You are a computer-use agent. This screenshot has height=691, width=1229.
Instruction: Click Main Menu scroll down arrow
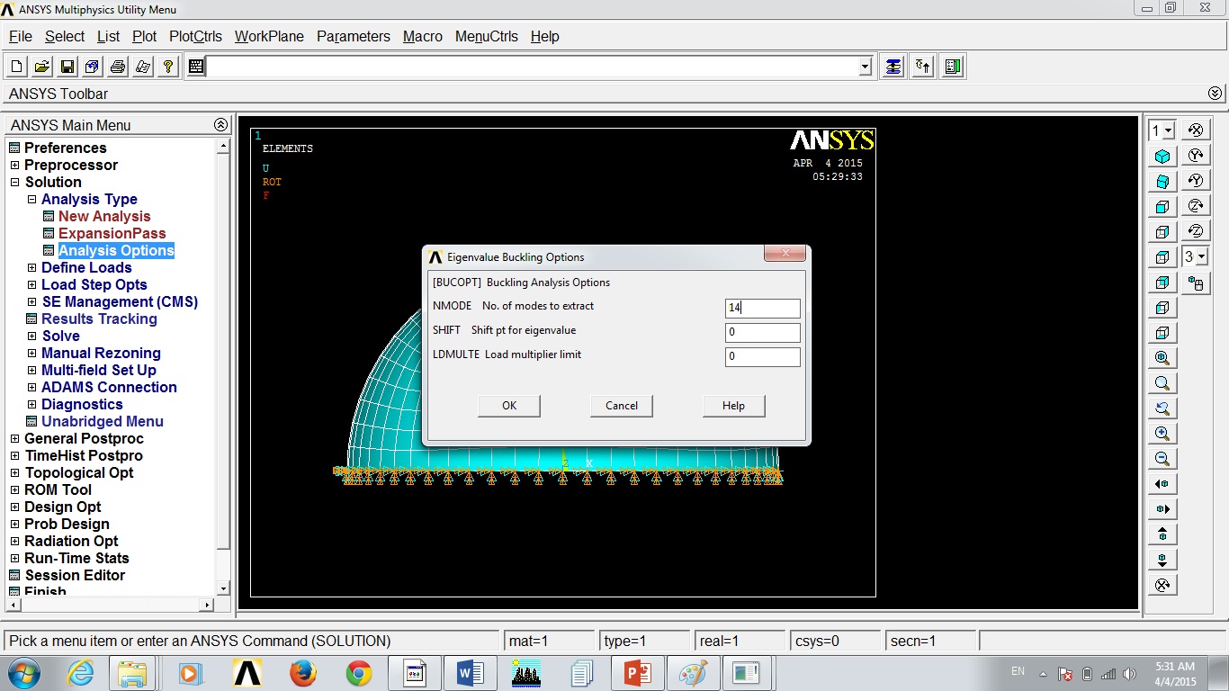pos(224,588)
